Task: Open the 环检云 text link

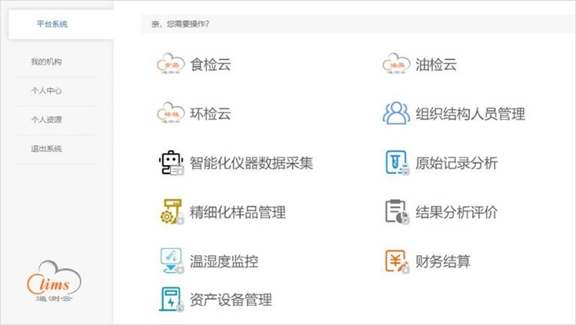Action: (210, 114)
